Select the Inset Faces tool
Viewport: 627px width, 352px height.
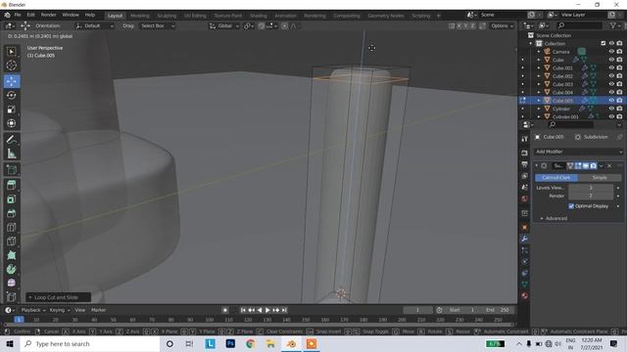pyautogui.click(x=11, y=199)
